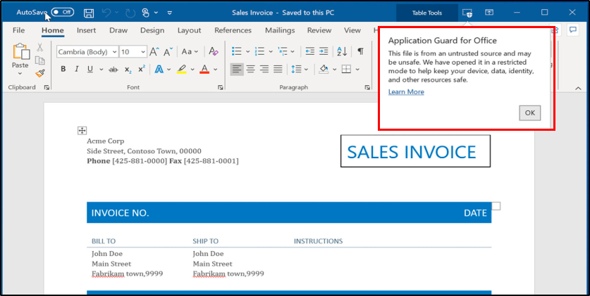Screen dimensions: 590x296
Task: Click the Cut scissors icon
Action: click(40, 47)
